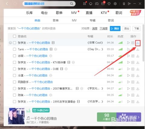Click the 不满意 feedback link
This screenshot has width=145, height=129.
point(104,28)
